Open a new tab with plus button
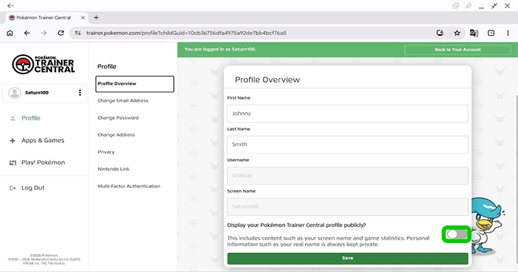This screenshot has width=518, height=272. tap(96, 18)
